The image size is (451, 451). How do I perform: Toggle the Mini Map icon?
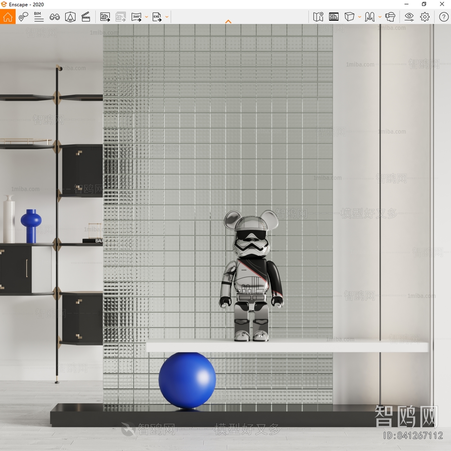click(318, 17)
